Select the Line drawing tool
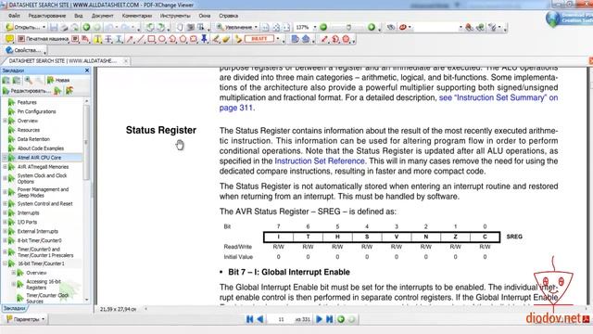Screen dimensions: 593x334 click(x=141, y=39)
